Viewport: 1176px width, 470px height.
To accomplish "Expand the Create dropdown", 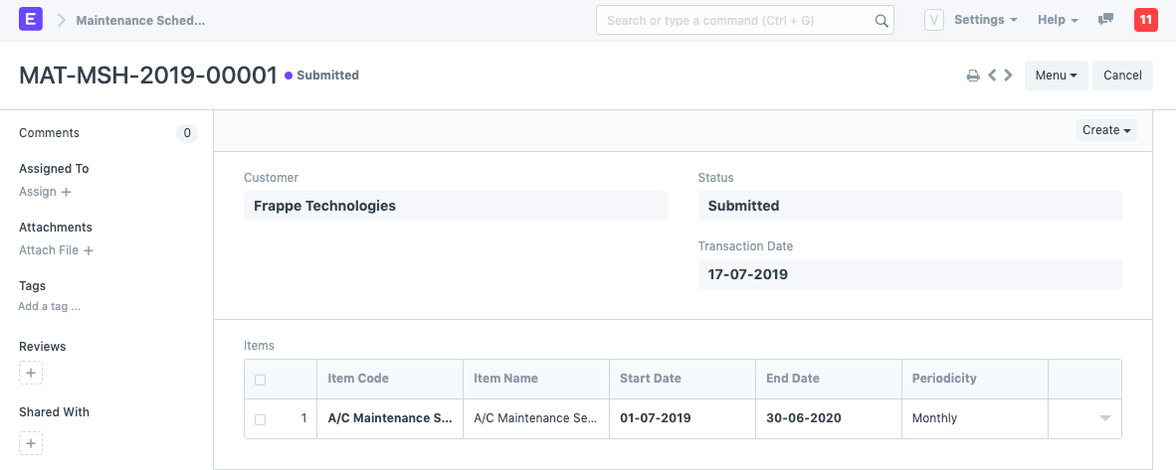I will pos(1106,130).
